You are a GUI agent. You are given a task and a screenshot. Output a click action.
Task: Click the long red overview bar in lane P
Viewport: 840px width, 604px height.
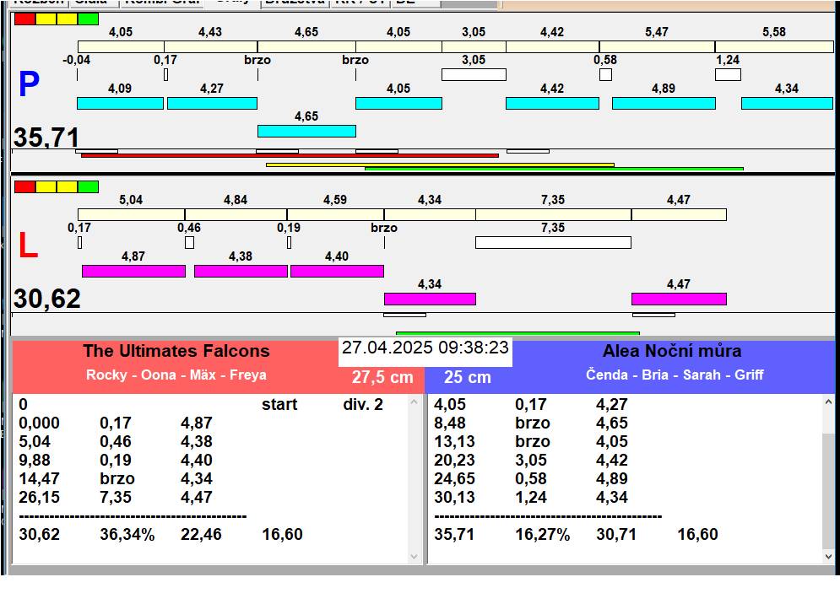290,155
